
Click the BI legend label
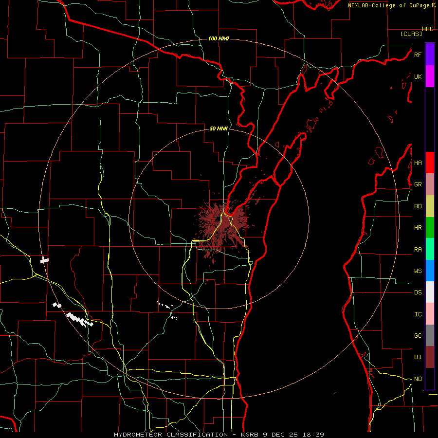click(x=418, y=357)
